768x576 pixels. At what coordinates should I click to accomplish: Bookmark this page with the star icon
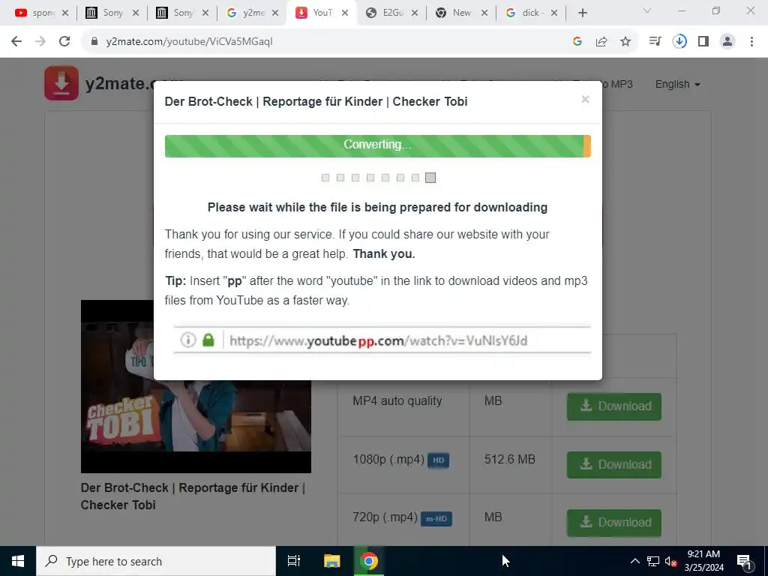625,42
